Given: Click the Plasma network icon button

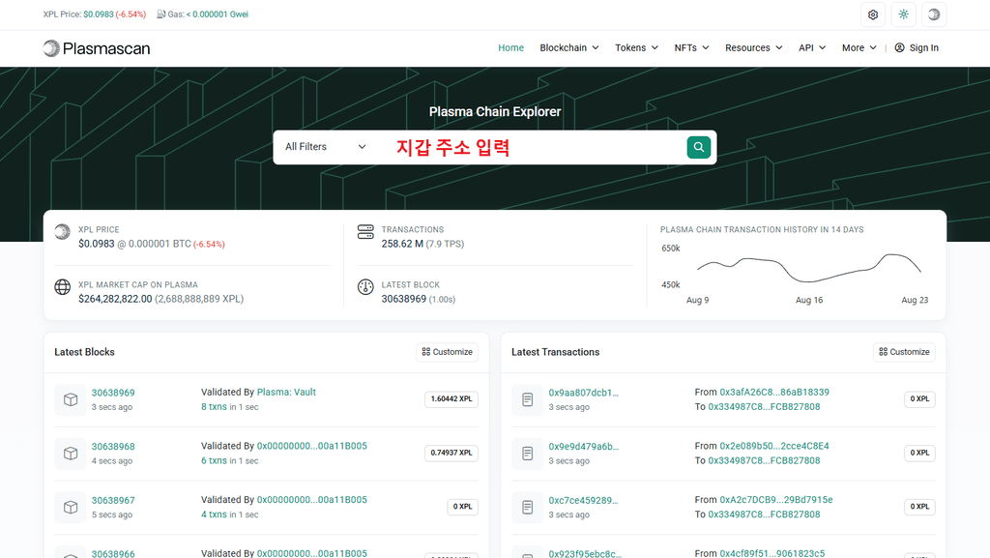Looking at the screenshot, I should (934, 15).
